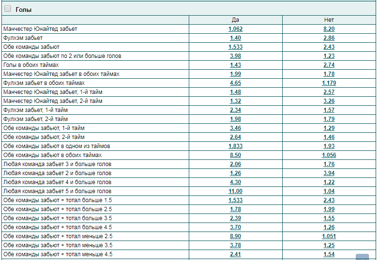378x260 pixels.
Task: Select Нет 1.179 for Фулхэм забьет в обоих таймах
Action: (x=329, y=83)
